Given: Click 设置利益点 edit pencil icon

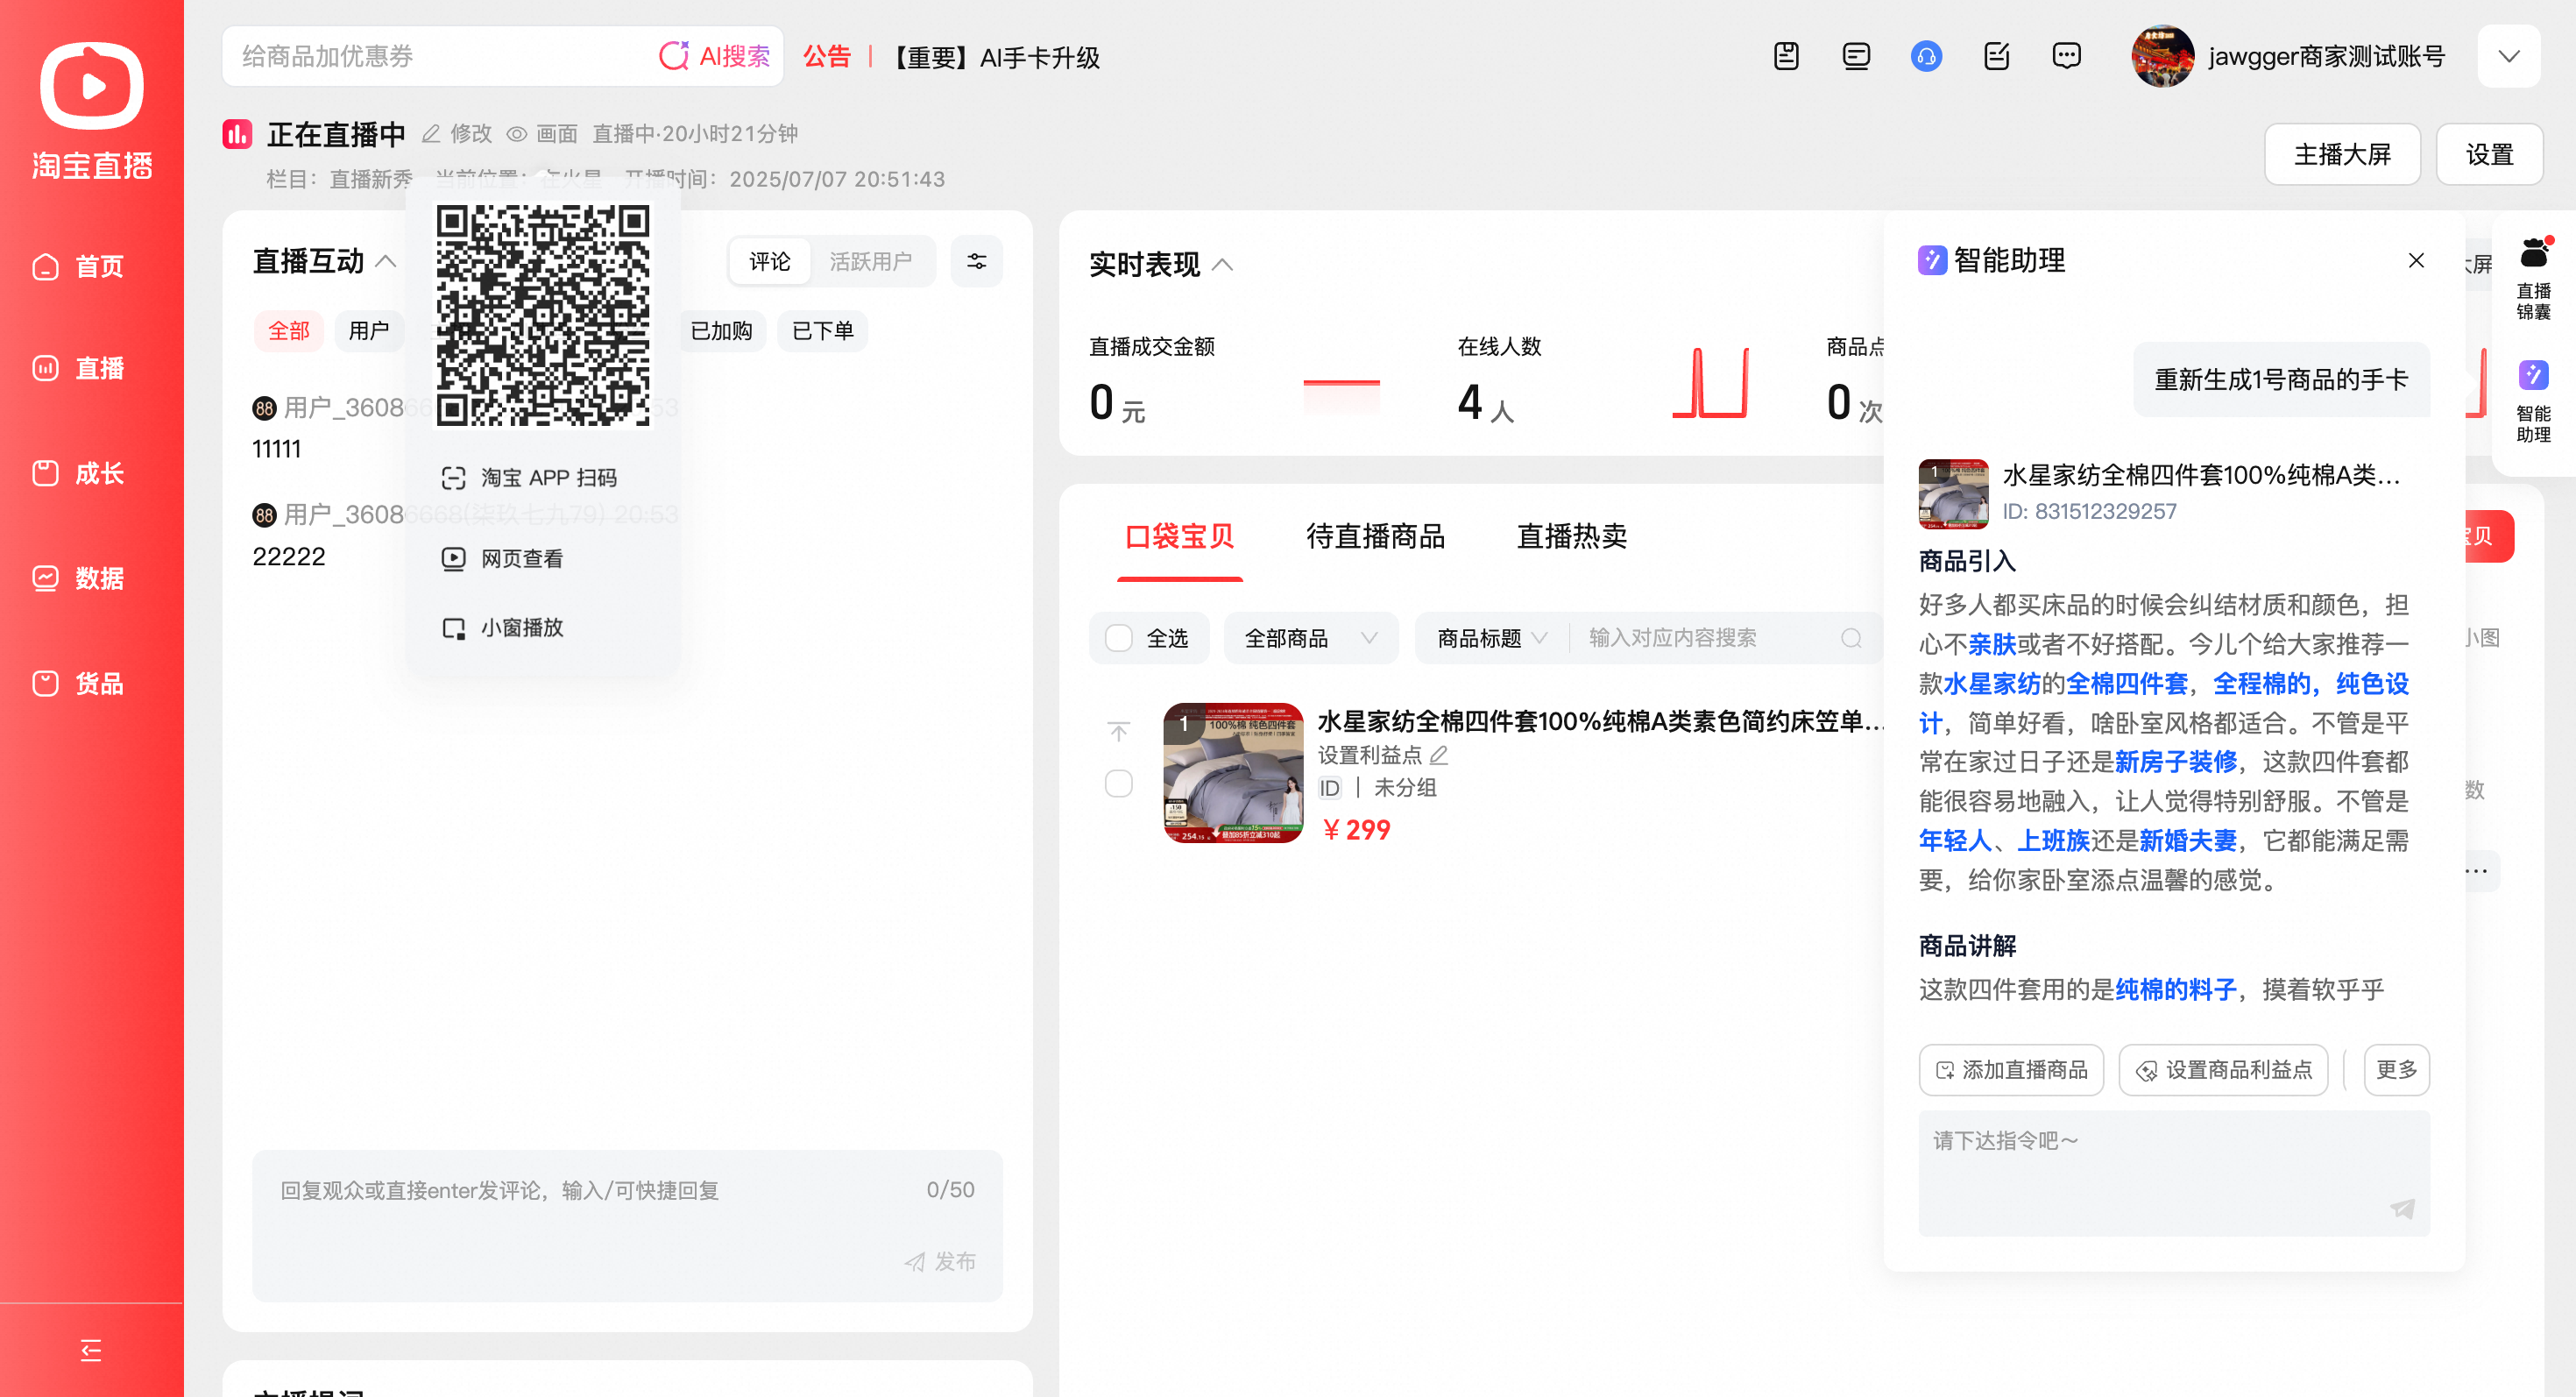Looking at the screenshot, I should 1439,755.
